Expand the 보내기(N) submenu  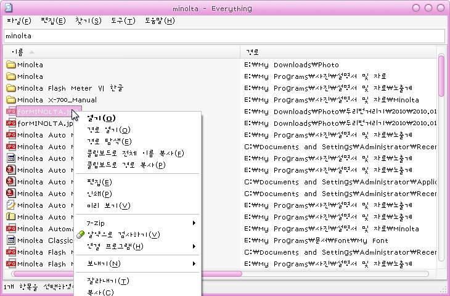point(136,264)
